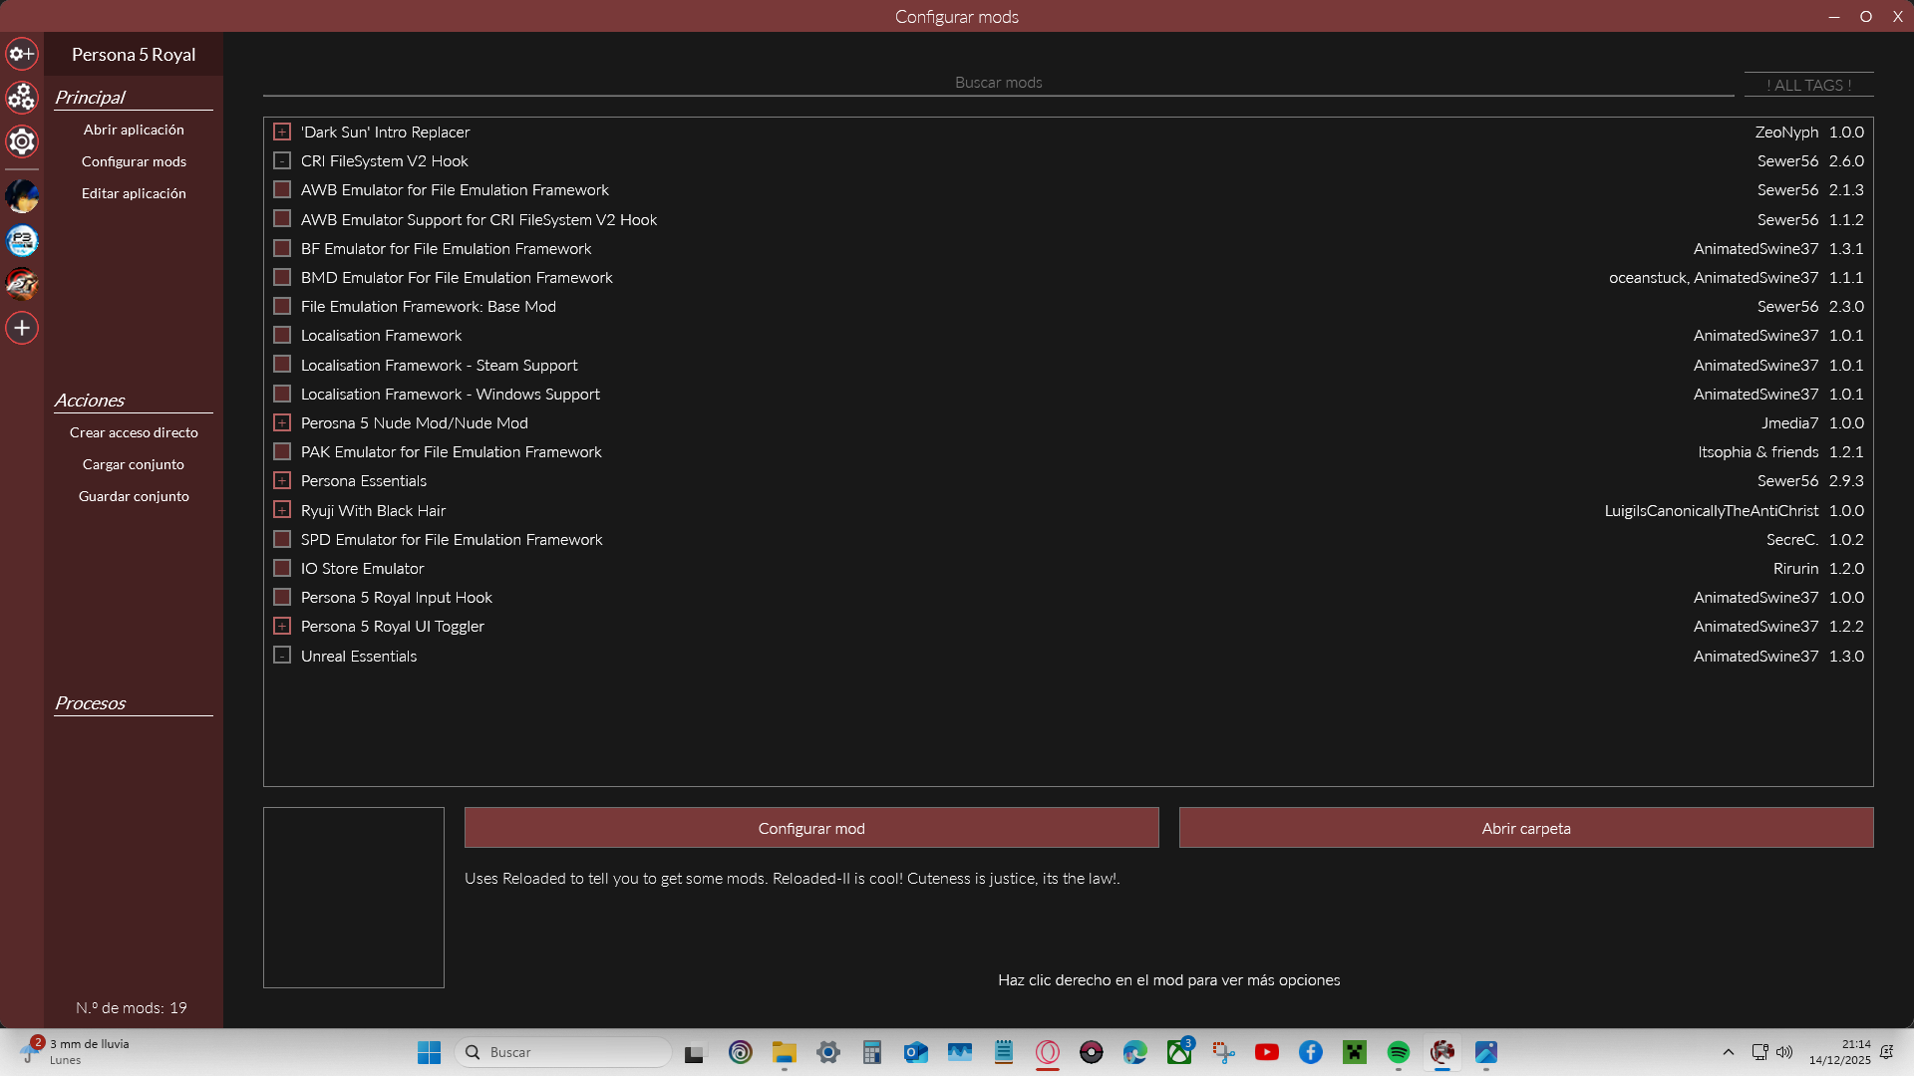Toggle the 'Dark Sun' Intro Replacer checkbox
Viewport: 1914px width, 1076px height.
[282, 132]
